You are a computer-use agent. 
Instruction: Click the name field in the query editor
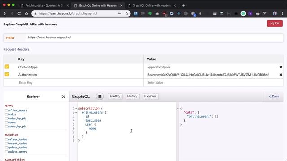pos(92,128)
